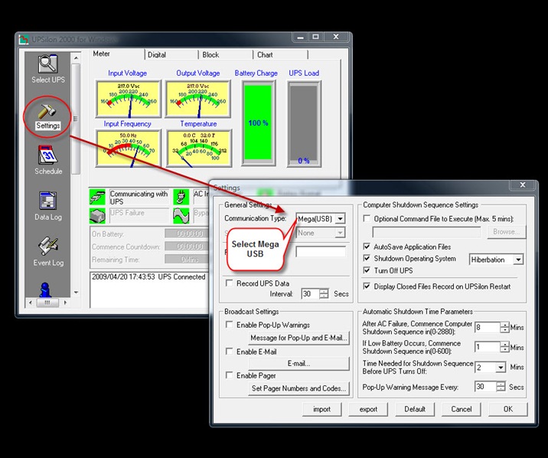Click the sidebar scroll down arrow

[x=76, y=293]
